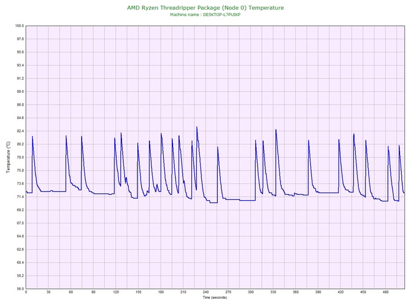
Task: Click the y-axis value 82.4
Action: (20, 131)
